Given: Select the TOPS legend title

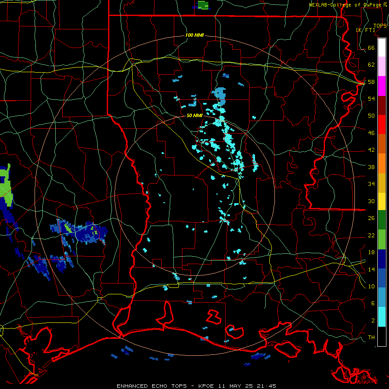Looking at the screenshot, I should click(x=380, y=26).
